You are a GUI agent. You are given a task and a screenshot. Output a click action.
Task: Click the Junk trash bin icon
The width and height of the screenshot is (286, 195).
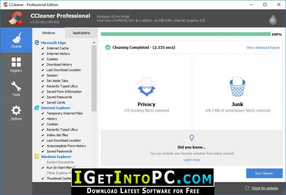(237, 87)
